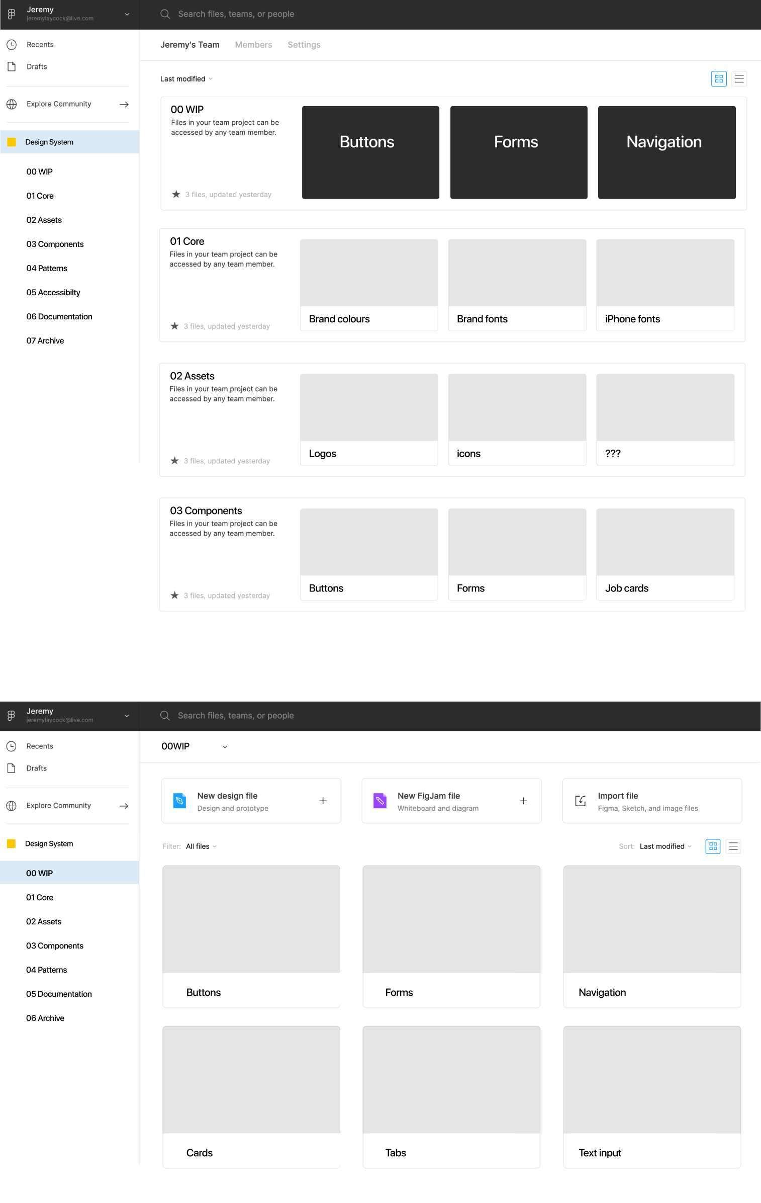Click the Drafts page icon in bottom sidebar
This screenshot has width=761, height=1203.
pos(12,768)
